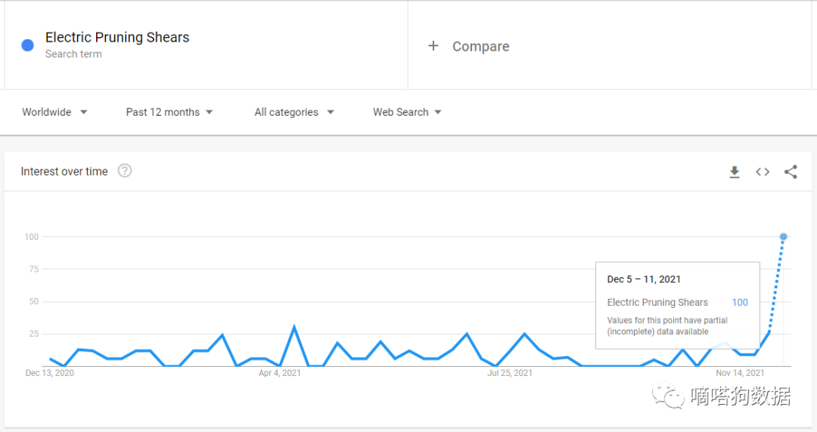Click the Interest over time heading

64,172
